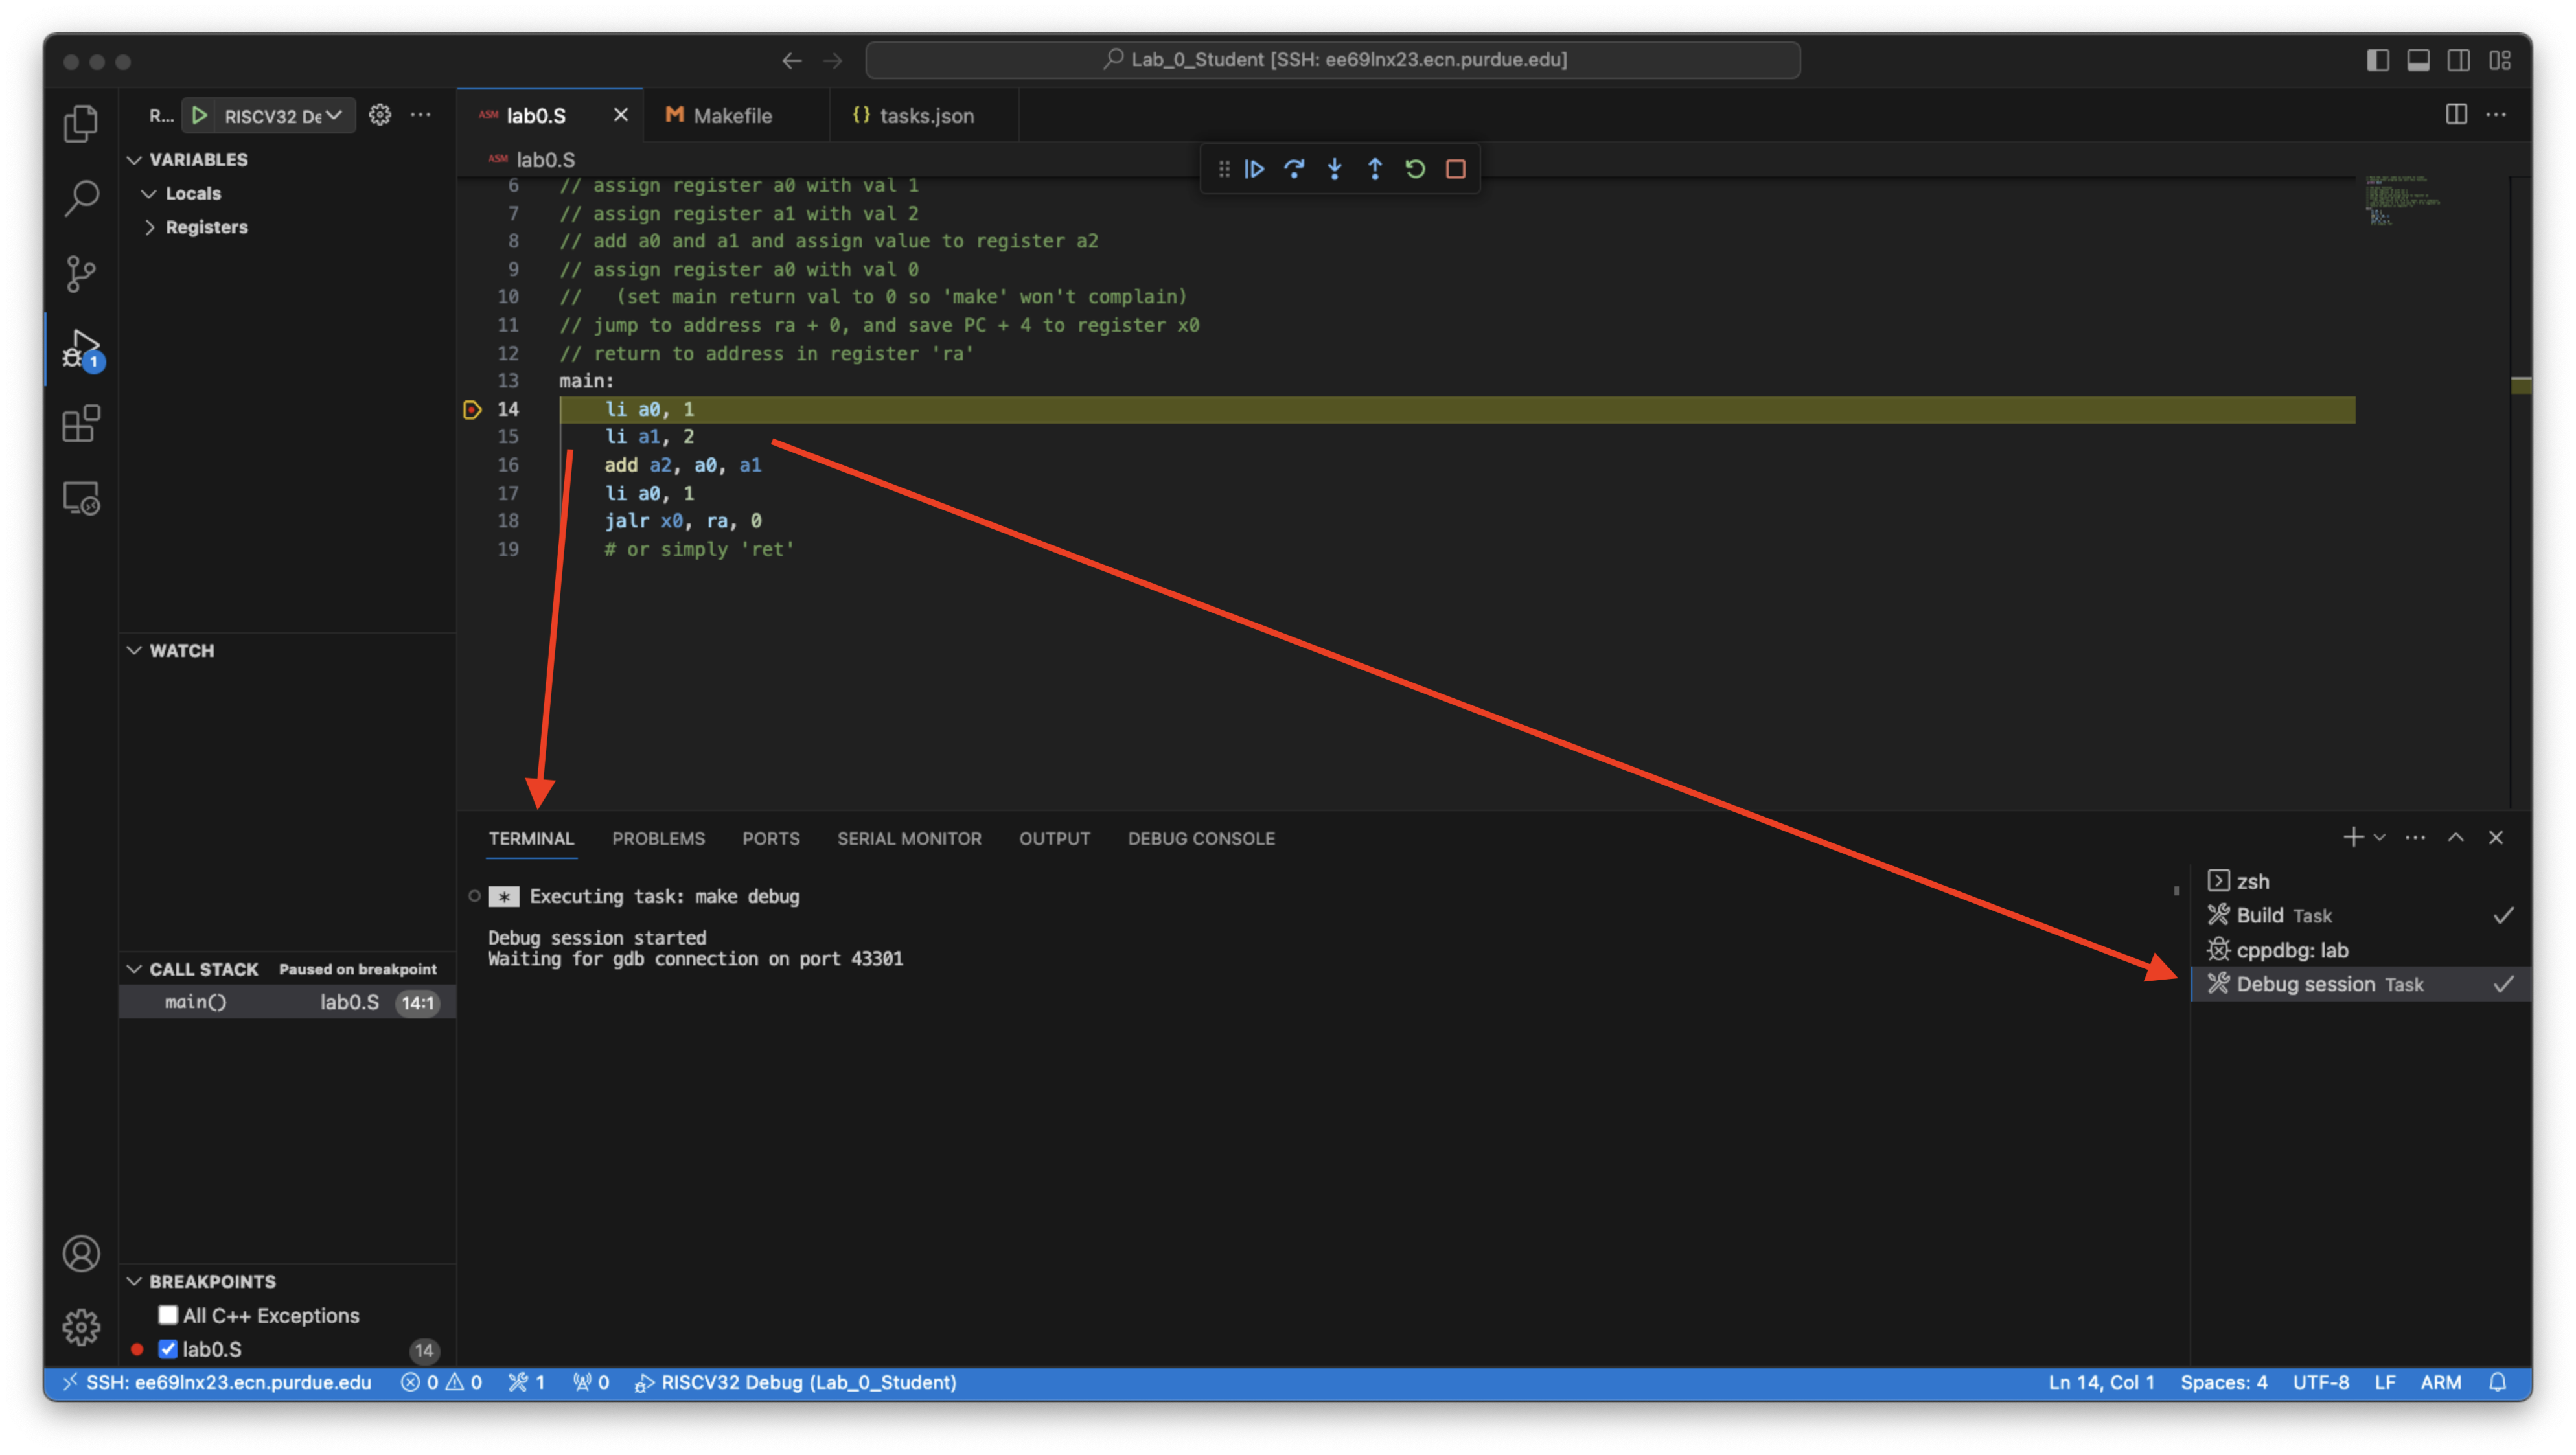Create a new terminal with plus icon

[2353, 837]
